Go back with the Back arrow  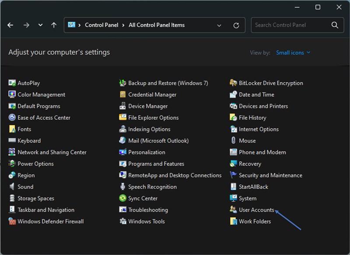[10, 25]
